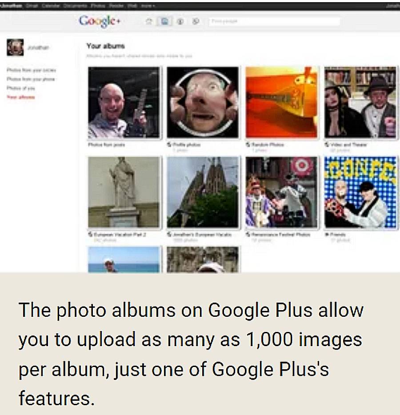Screen dimensions: 400x415
Task: Select the red 'Your albums' sidebar link
Action: click(20, 97)
